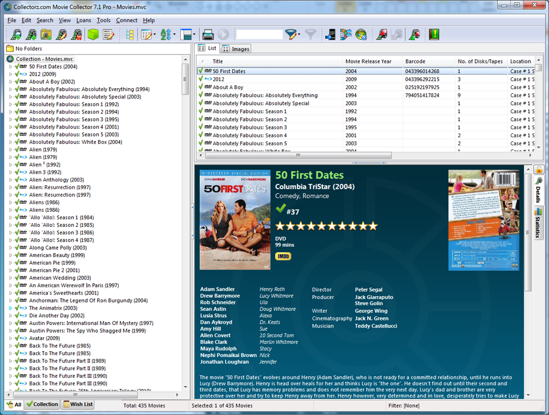This screenshot has height=415, width=549.
Task: Click the notepad with pencil icon
Action: (109, 34)
